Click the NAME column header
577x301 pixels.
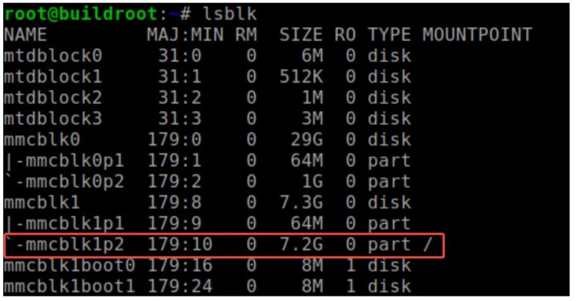coord(25,35)
